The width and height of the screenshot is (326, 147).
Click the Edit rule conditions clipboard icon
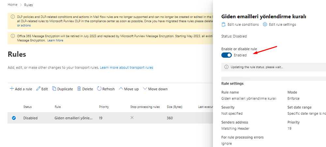[224, 24]
